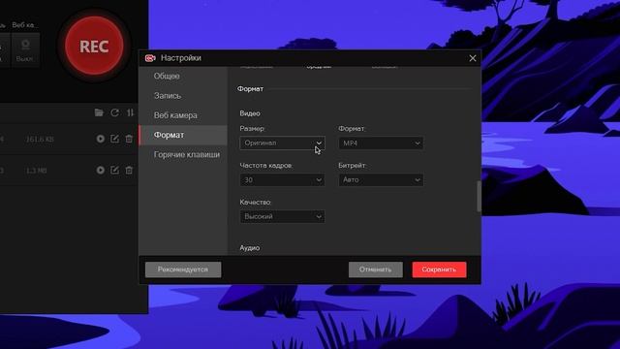Image resolution: width=620 pixels, height=349 pixels.
Task: Play the 1.3 MB recording
Action: [x=101, y=170]
